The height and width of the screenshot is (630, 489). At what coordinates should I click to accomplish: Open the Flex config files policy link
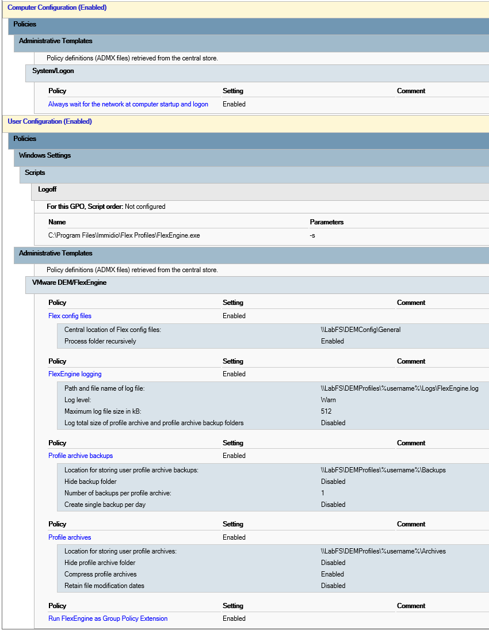(x=70, y=316)
